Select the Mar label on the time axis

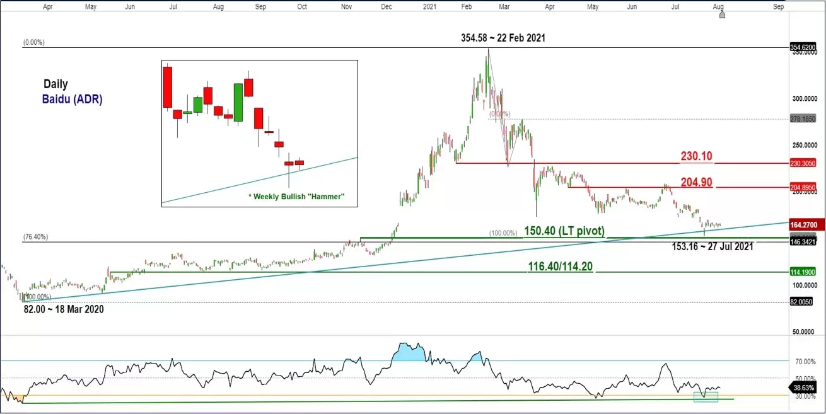coord(504,6)
